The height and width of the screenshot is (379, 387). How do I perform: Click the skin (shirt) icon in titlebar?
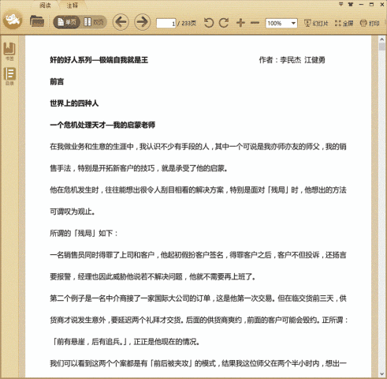pos(351,5)
